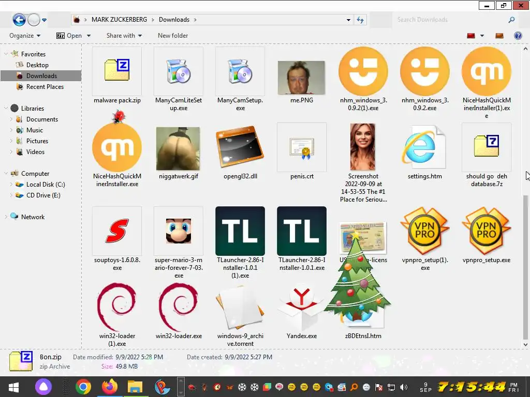Select the opengl32.dll file icon
The width and height of the screenshot is (530, 397).
coord(240,146)
